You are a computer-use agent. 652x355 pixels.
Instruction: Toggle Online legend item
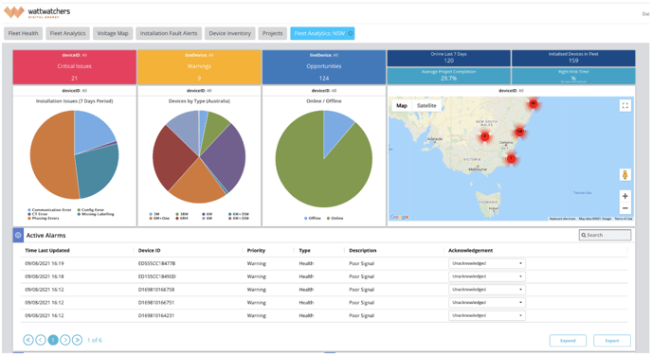[x=335, y=218]
